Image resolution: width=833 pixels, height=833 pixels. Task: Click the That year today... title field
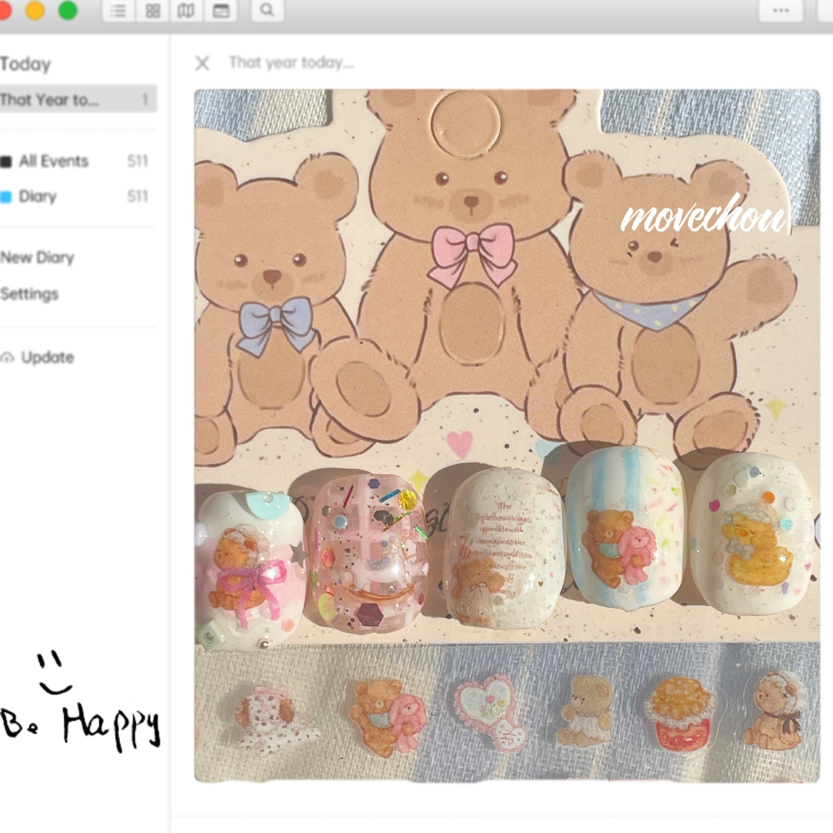292,63
